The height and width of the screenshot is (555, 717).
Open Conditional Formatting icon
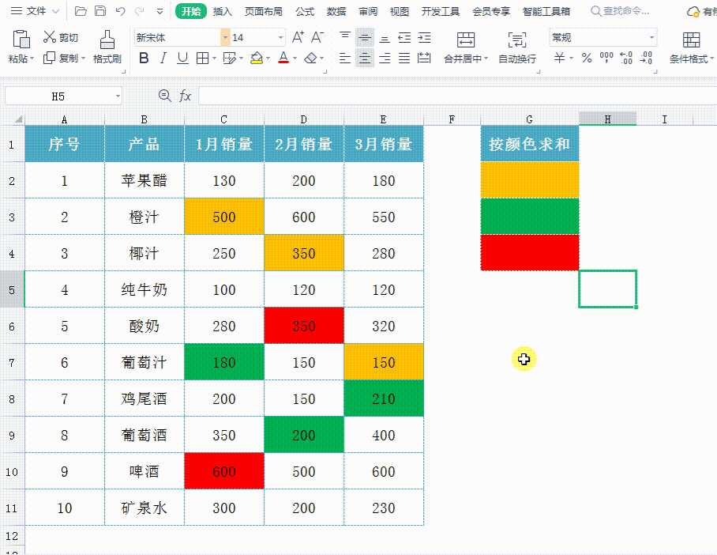(691, 40)
